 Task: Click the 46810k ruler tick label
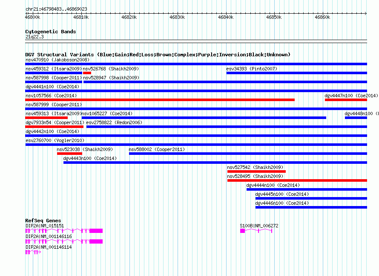81,17
